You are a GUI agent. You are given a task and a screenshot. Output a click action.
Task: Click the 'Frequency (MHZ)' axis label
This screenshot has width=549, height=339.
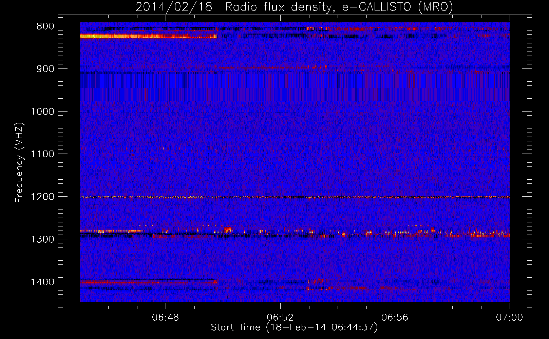(x=19, y=163)
